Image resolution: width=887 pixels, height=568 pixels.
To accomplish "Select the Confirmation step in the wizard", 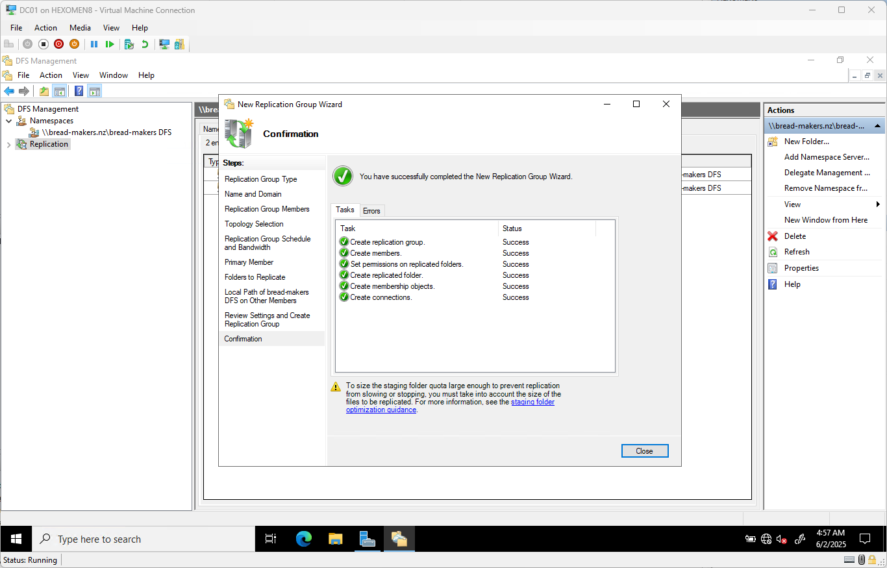I will click(x=243, y=338).
